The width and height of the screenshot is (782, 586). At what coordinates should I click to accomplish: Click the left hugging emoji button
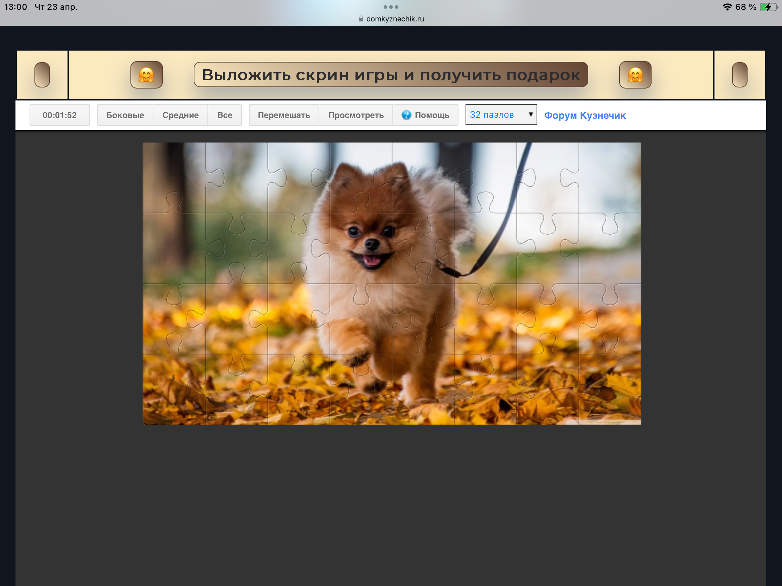pyautogui.click(x=146, y=74)
